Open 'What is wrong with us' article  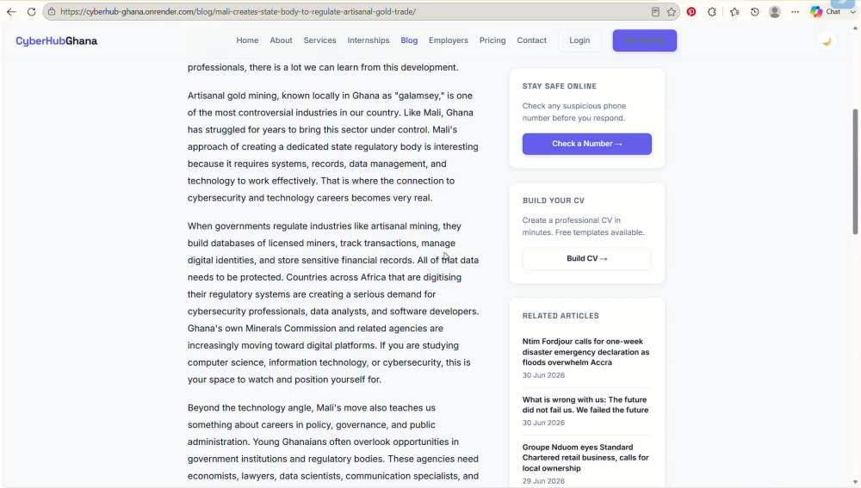pos(585,405)
